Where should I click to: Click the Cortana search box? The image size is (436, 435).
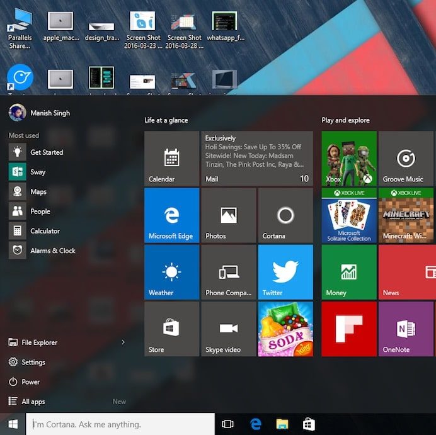120,424
